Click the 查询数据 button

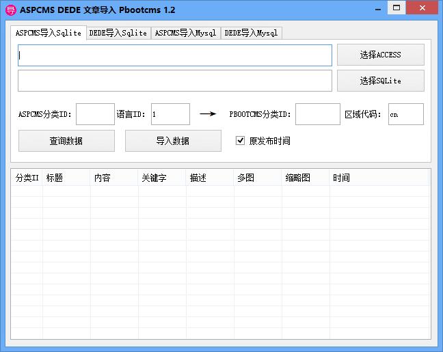66,141
